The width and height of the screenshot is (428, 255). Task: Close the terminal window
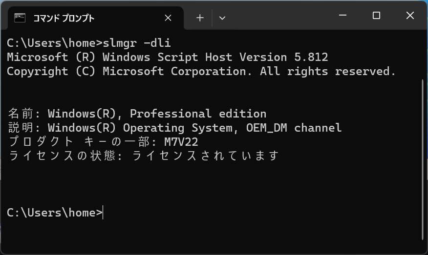[410, 15]
